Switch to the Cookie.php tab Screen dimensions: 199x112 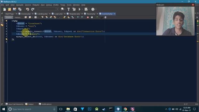coord(26,14)
